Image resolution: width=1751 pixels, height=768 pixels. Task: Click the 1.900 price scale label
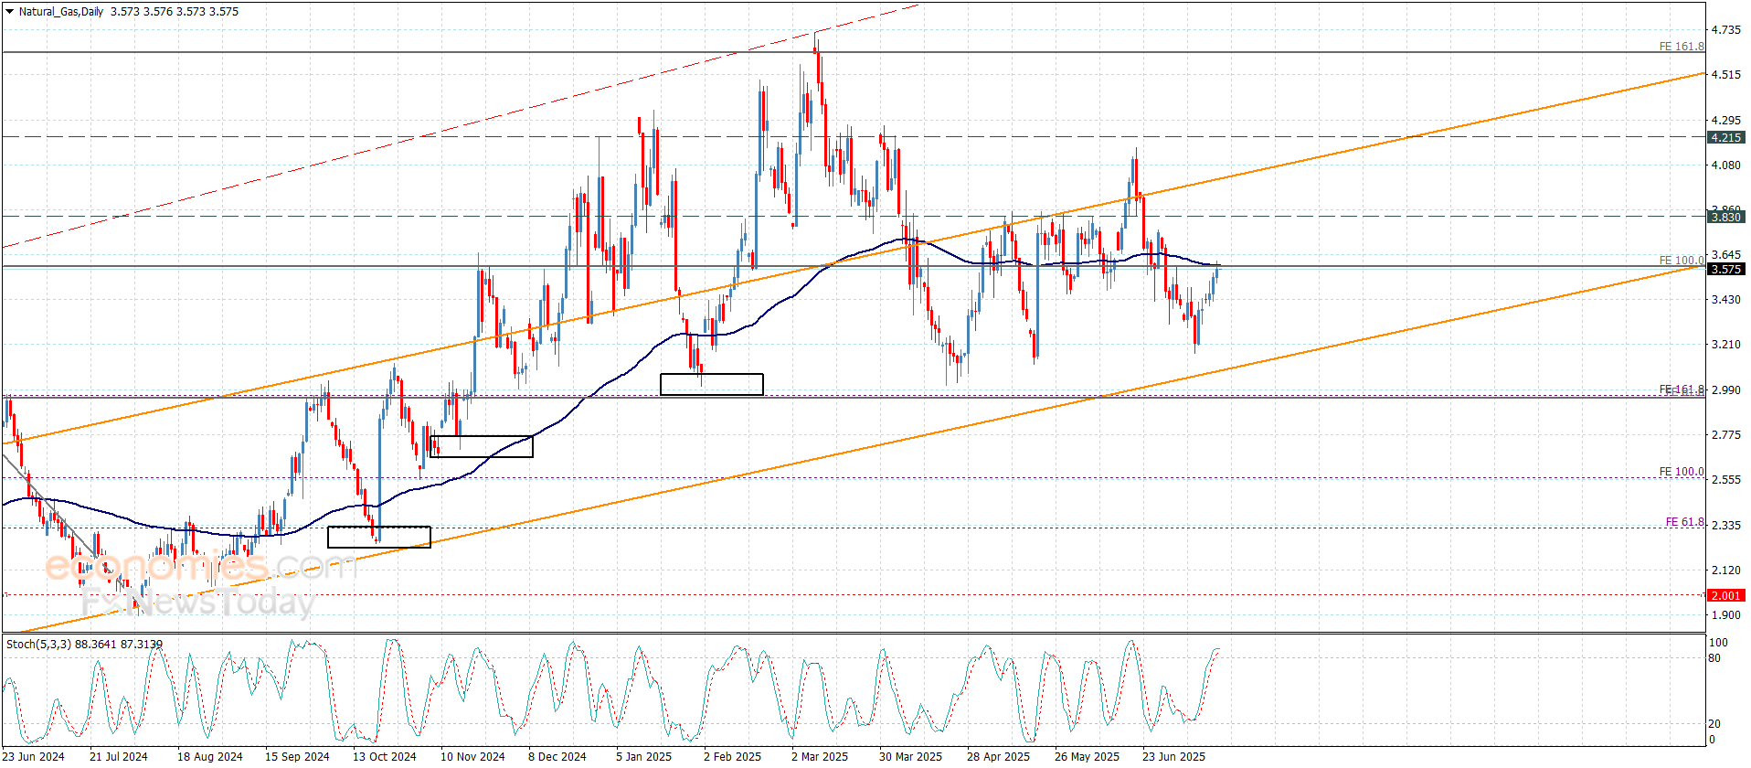1726,615
